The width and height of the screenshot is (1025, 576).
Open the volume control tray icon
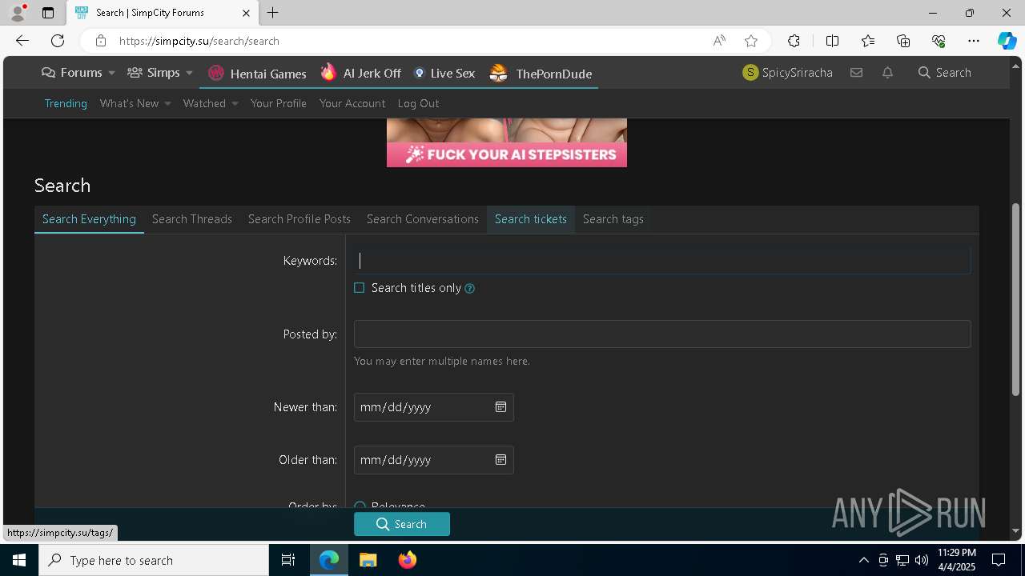coord(922,560)
